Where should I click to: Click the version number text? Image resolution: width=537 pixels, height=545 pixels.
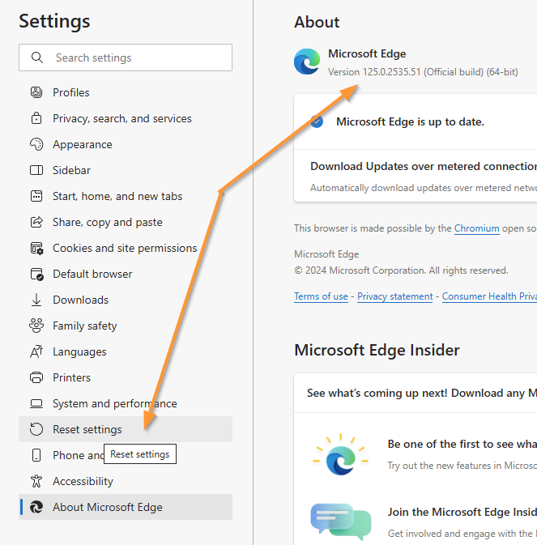pos(423,72)
